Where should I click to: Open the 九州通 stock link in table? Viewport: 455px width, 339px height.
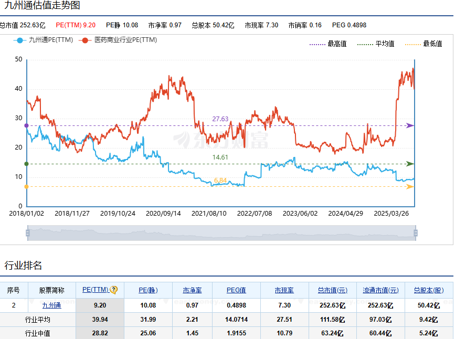51,305
